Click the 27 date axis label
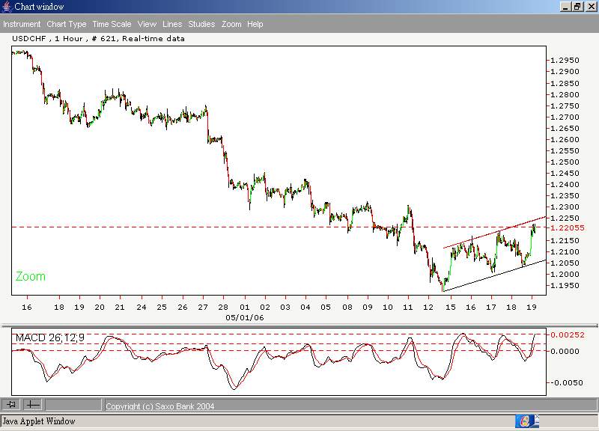This screenshot has width=599, height=431. pos(203,307)
